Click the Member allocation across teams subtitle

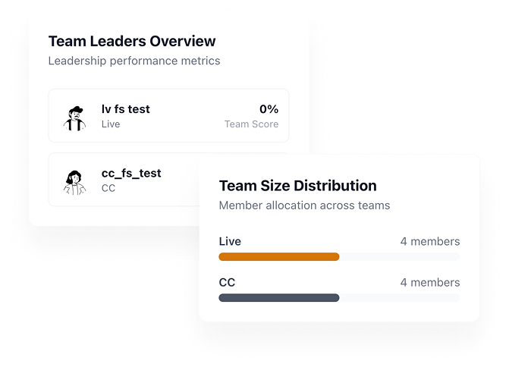click(x=304, y=205)
